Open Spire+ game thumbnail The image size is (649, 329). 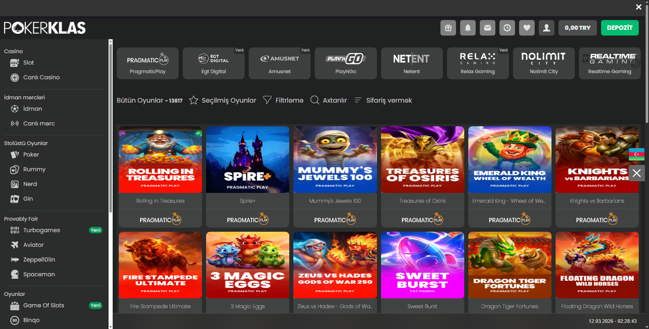247,159
